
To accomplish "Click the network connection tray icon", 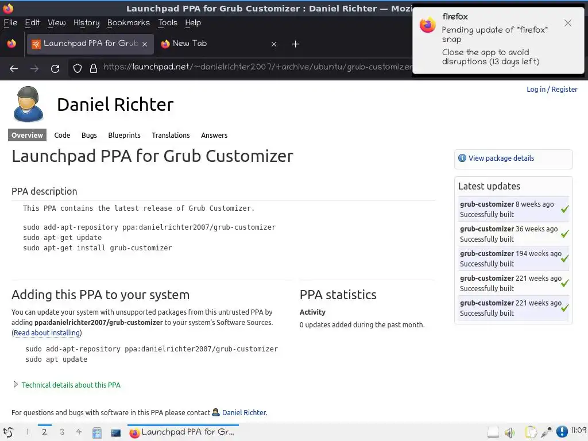I will coord(547,432).
